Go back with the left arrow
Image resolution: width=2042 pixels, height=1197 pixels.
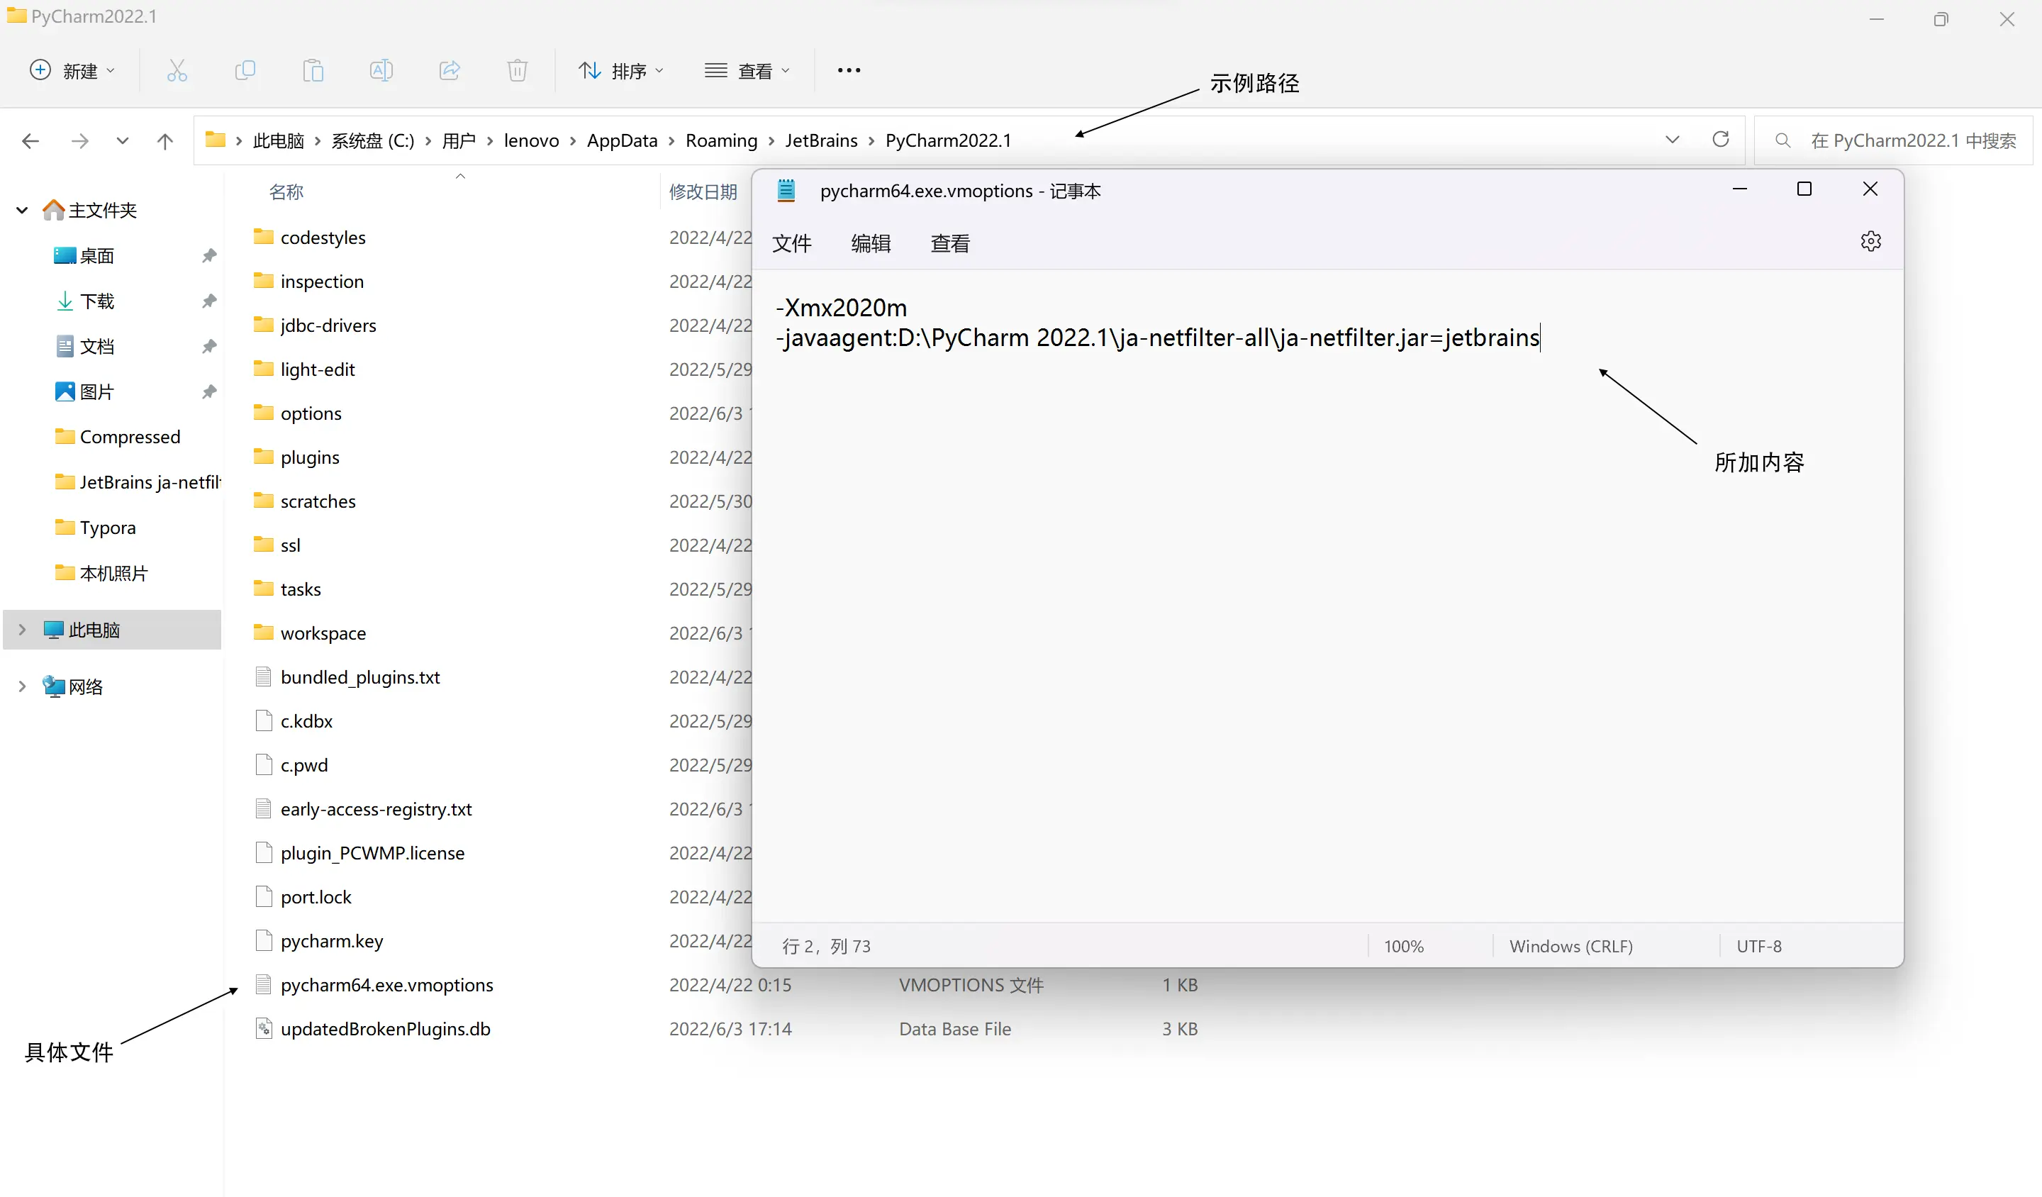[x=30, y=141]
